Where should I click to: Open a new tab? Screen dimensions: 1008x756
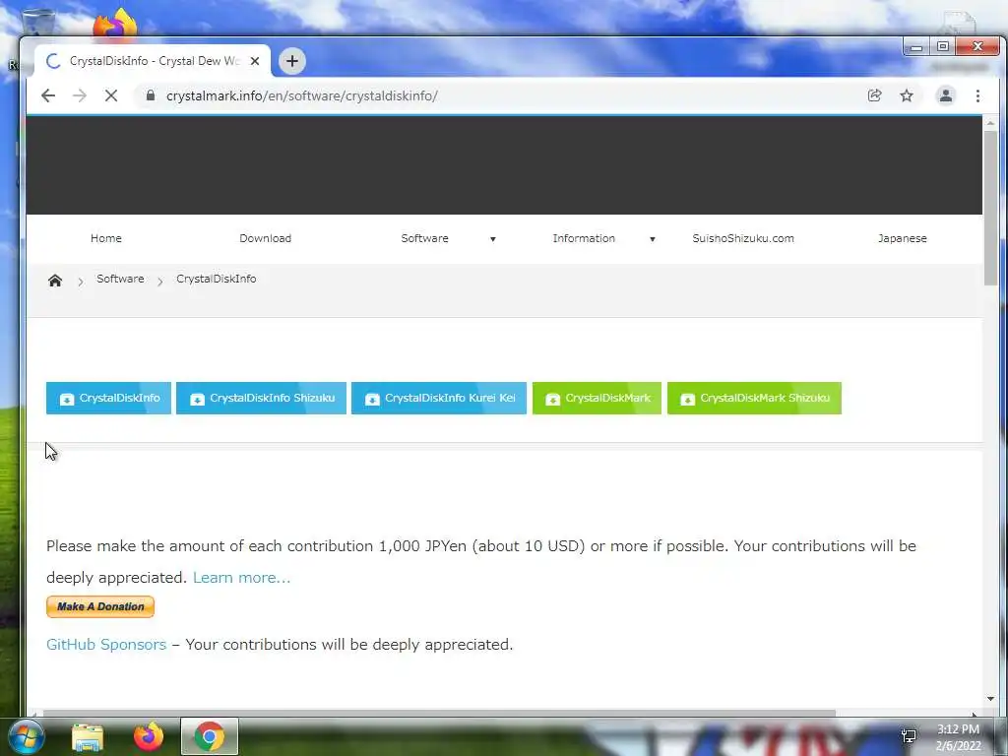[291, 61]
